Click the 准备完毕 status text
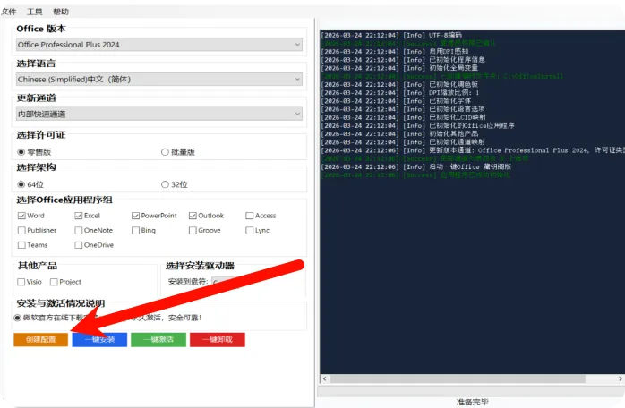 473,402
